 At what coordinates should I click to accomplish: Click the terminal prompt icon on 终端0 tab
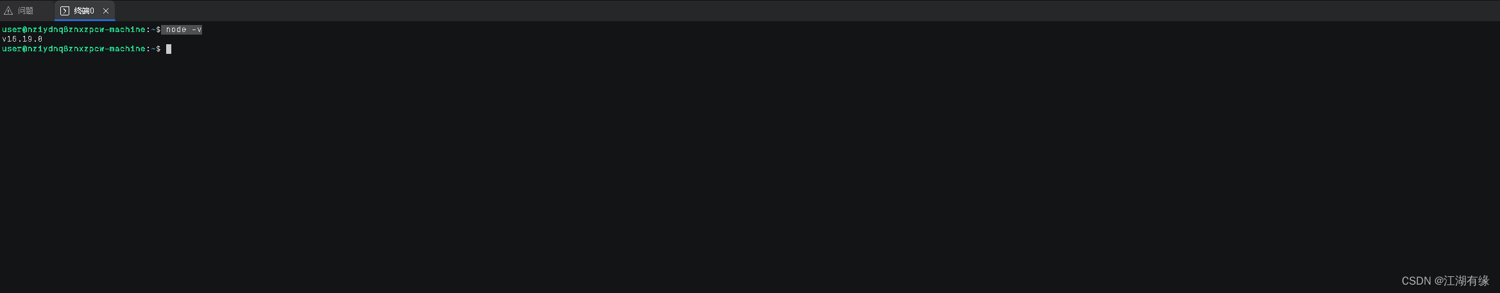[65, 11]
